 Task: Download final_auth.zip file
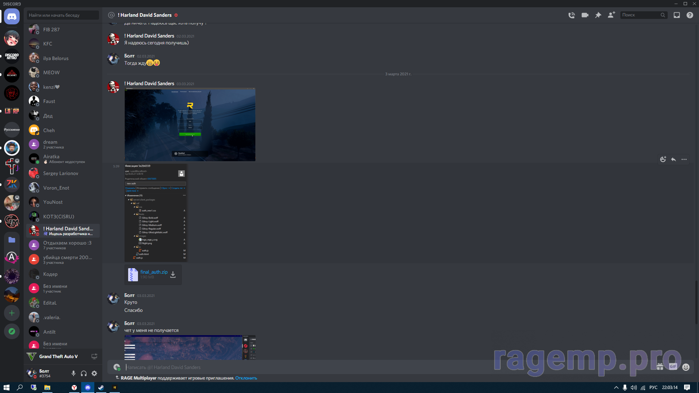tap(173, 274)
